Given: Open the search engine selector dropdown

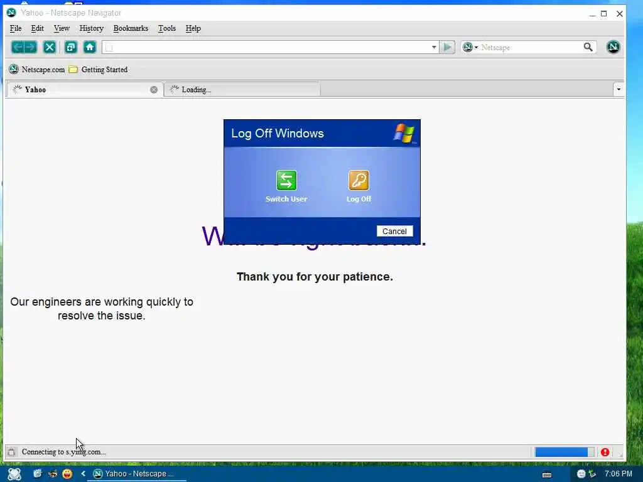Looking at the screenshot, I should 470,47.
